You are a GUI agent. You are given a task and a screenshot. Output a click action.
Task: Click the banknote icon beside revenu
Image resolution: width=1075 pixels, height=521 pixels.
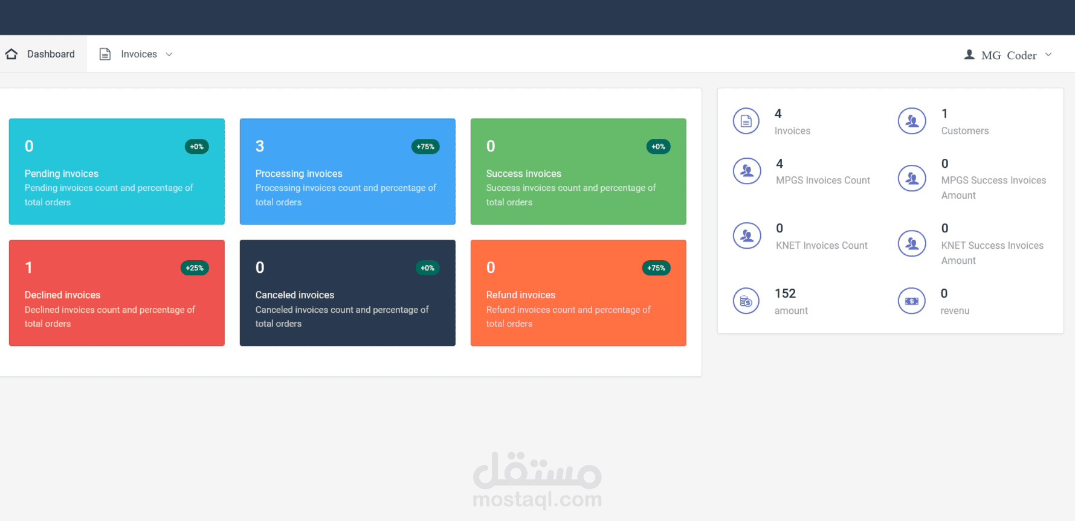pos(912,301)
